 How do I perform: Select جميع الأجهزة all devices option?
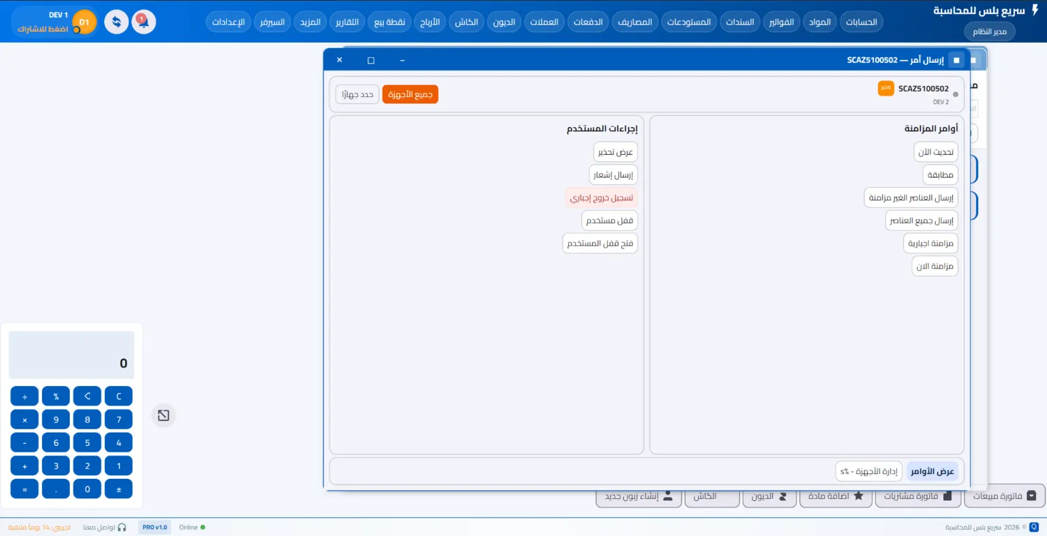[410, 94]
